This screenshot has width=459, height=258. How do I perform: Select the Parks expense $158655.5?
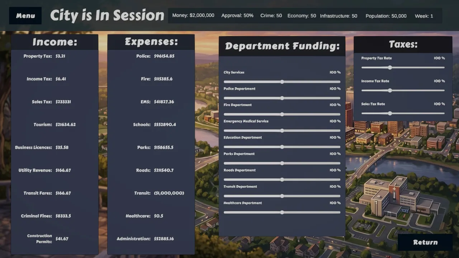pyautogui.click(x=164, y=147)
